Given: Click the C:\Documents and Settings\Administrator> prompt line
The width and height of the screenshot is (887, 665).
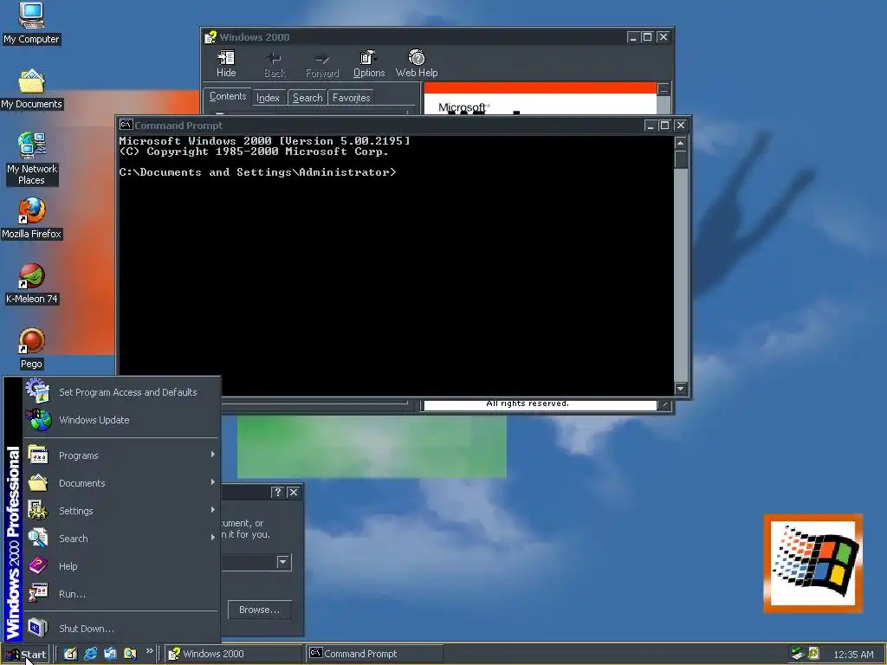Looking at the screenshot, I should [x=257, y=172].
